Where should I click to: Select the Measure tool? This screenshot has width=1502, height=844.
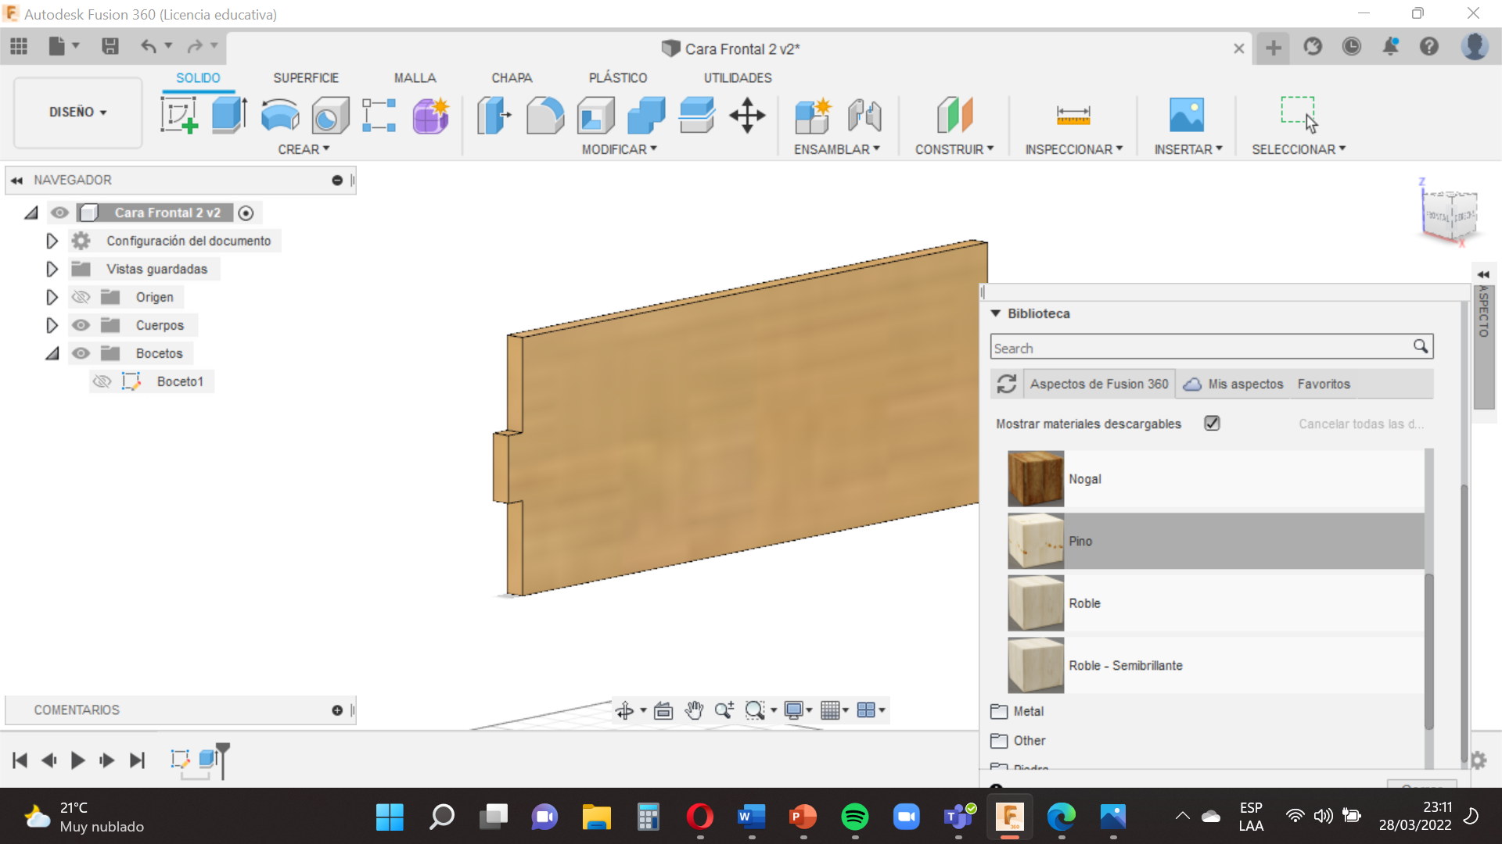tap(1073, 115)
